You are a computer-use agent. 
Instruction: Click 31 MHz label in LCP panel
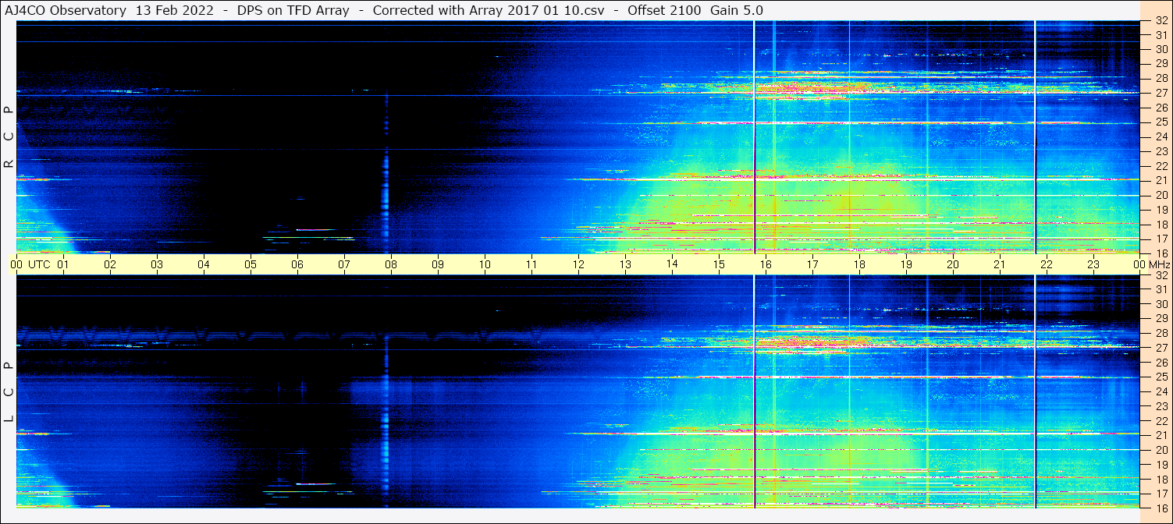point(1161,289)
